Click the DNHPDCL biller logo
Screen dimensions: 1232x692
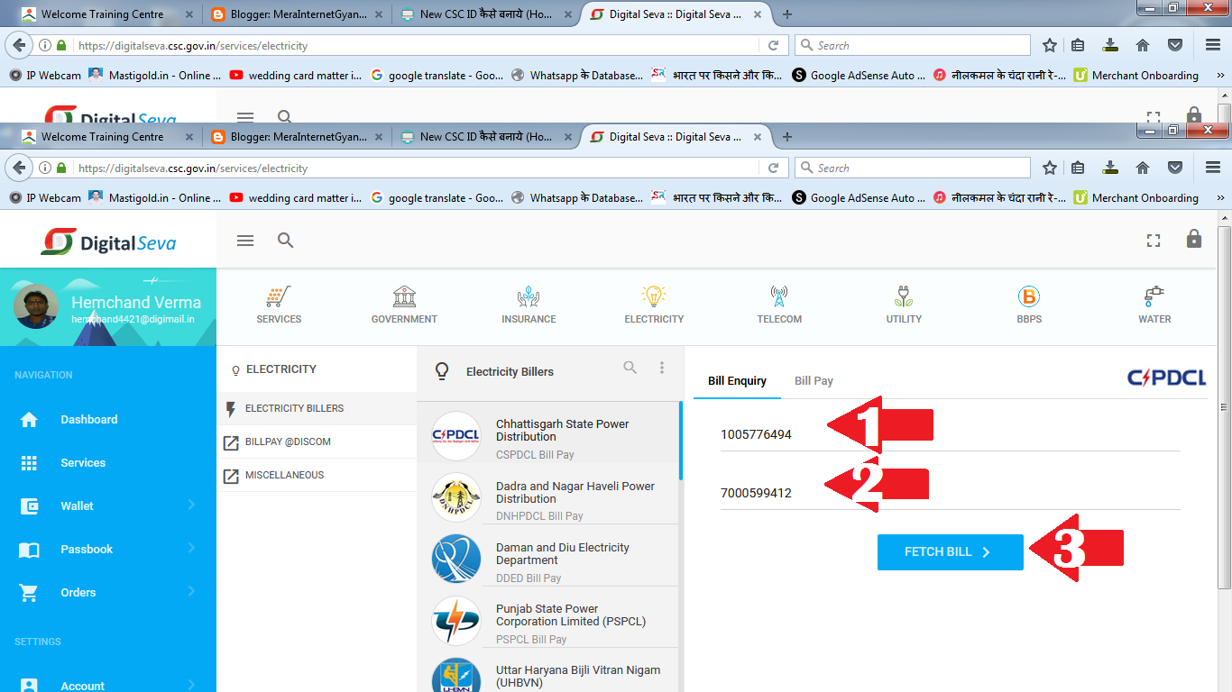(455, 497)
